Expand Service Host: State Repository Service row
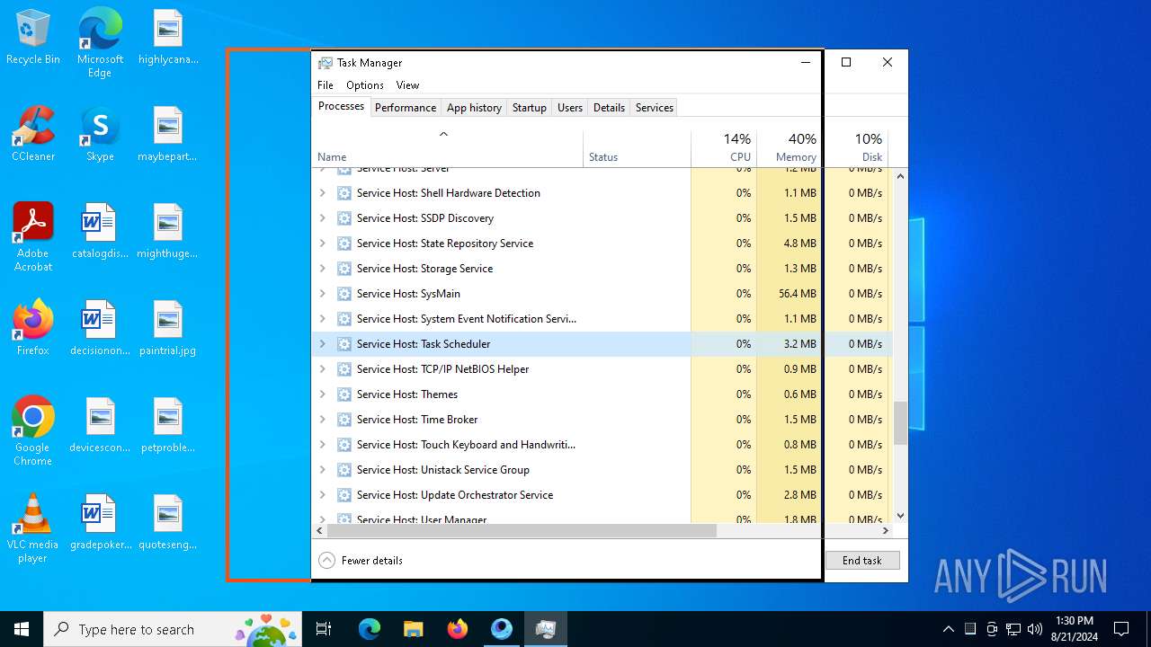This screenshot has height=647, width=1151. (323, 244)
